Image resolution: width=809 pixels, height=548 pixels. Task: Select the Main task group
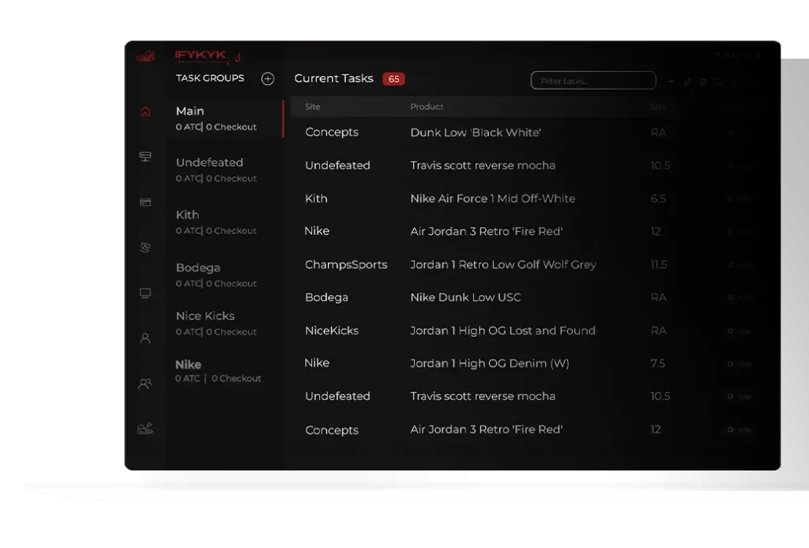point(216,118)
